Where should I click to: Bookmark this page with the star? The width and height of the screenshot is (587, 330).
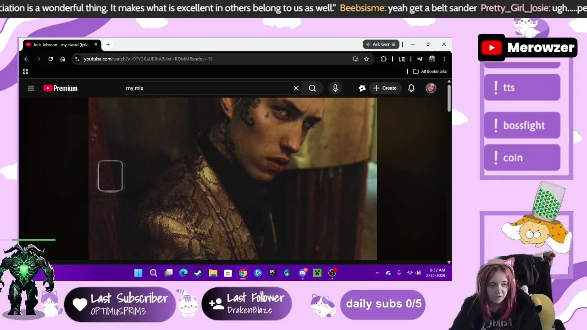tap(366, 59)
